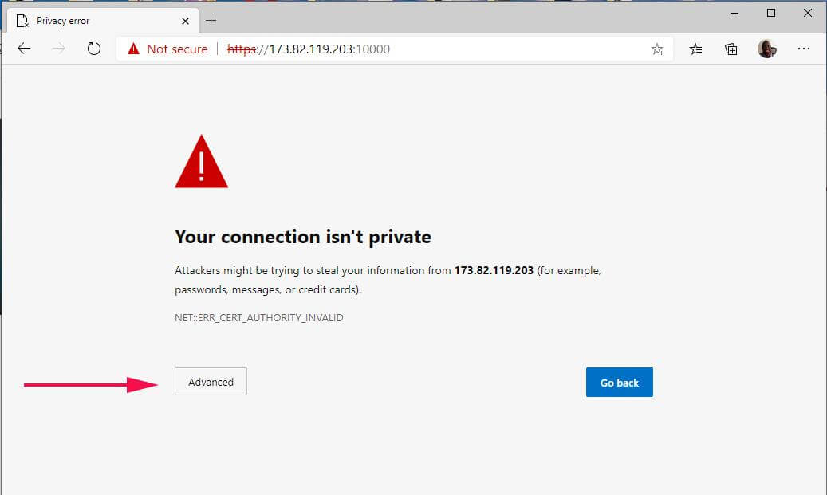The width and height of the screenshot is (827, 495).
Task: Open the Favorites list icon
Action: point(696,49)
